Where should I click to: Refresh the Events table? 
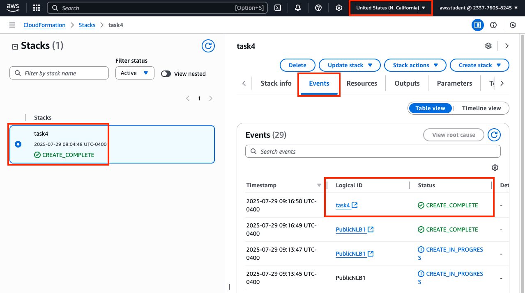494,134
